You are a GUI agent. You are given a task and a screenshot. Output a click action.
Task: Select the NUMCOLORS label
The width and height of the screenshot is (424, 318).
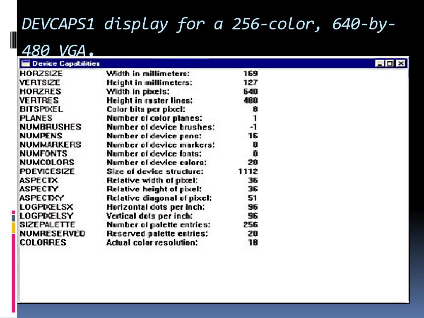pos(47,162)
